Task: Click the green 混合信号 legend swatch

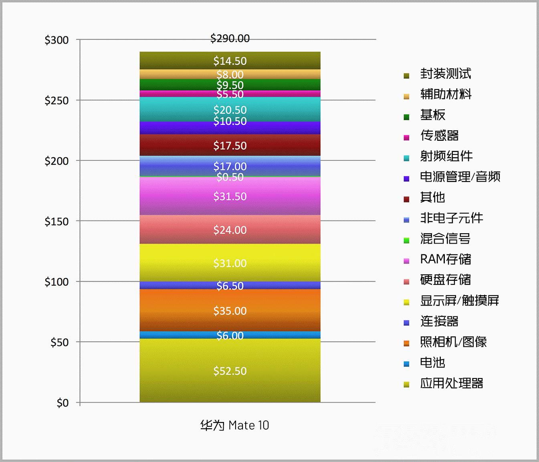Action: 406,240
